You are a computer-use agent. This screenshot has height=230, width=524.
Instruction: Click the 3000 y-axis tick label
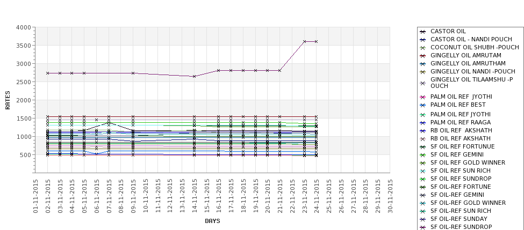(x=24, y=64)
